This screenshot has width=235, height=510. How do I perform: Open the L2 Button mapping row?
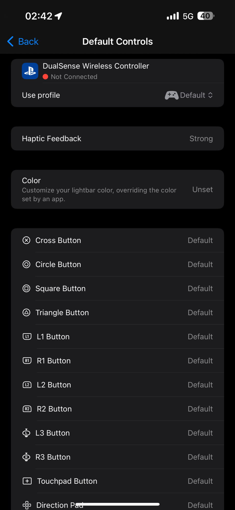pyautogui.click(x=117, y=385)
